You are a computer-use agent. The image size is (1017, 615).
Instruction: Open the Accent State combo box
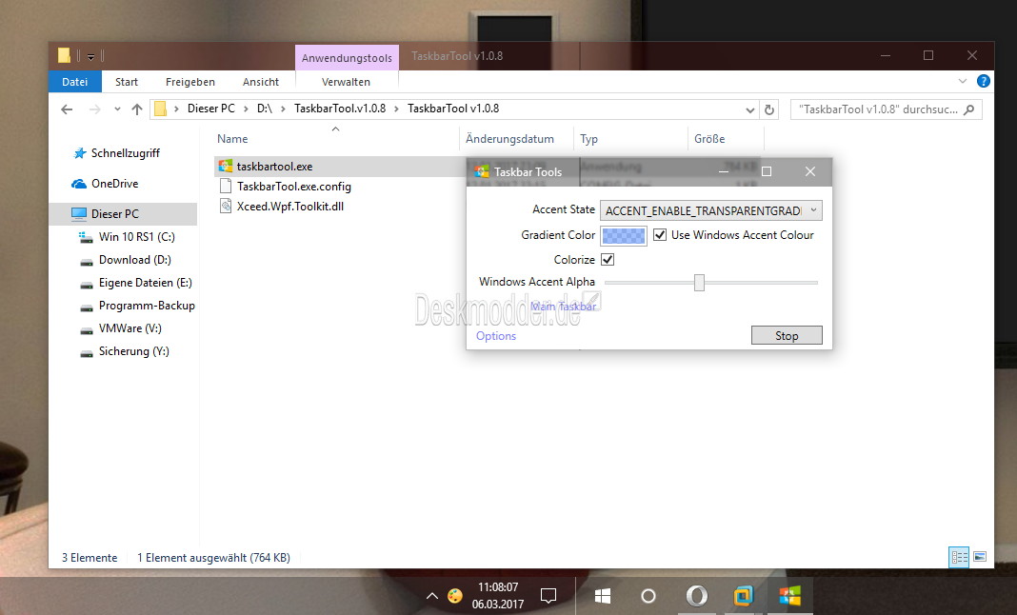tap(711, 210)
